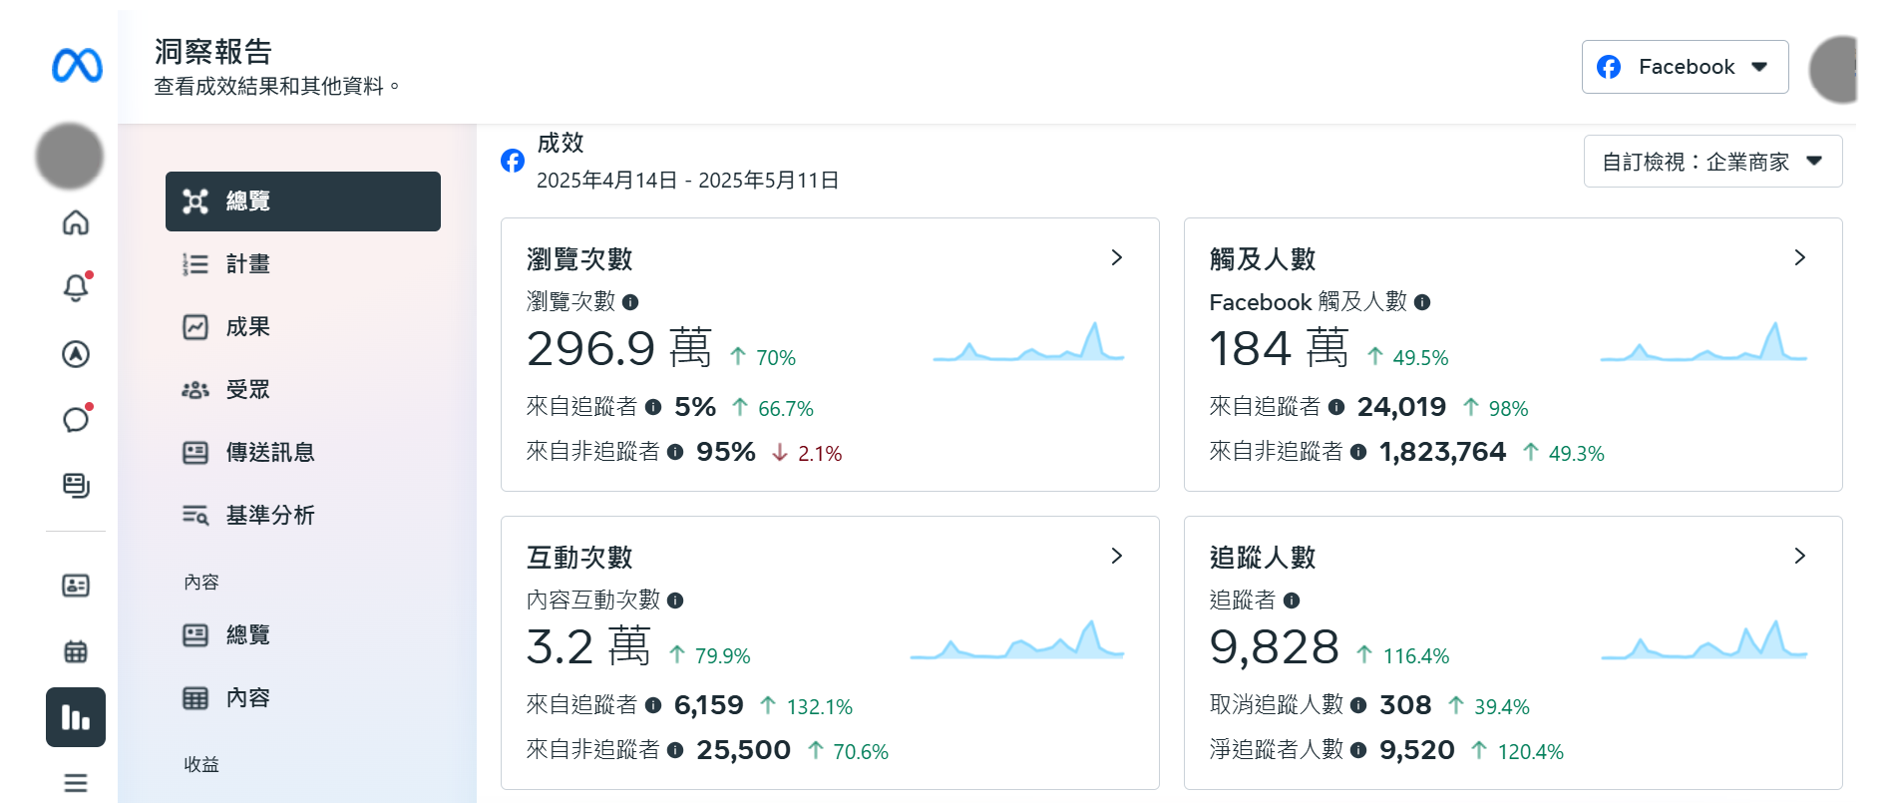Open the Planner calendar icon

pyautogui.click(x=76, y=651)
